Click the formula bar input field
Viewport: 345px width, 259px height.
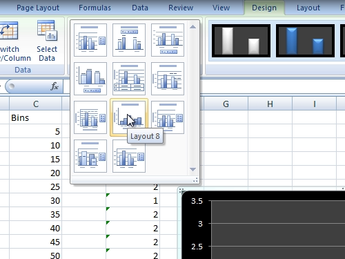click(x=273, y=86)
